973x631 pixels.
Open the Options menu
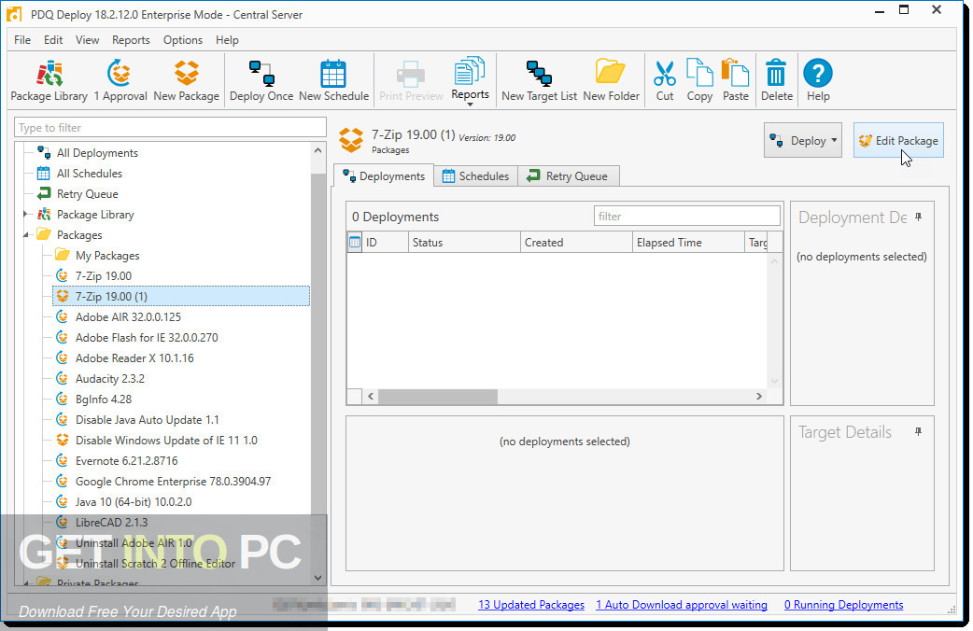coord(183,40)
